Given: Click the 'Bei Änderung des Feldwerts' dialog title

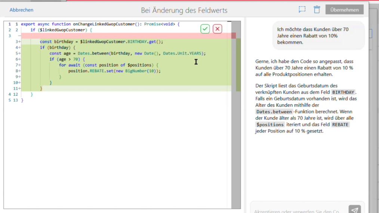Looking at the screenshot, I should [x=184, y=10].
